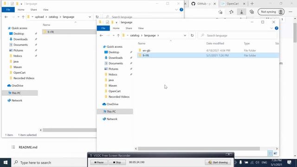Open the Home ribbon tab in front window

pyautogui.click(x=116, y=28)
